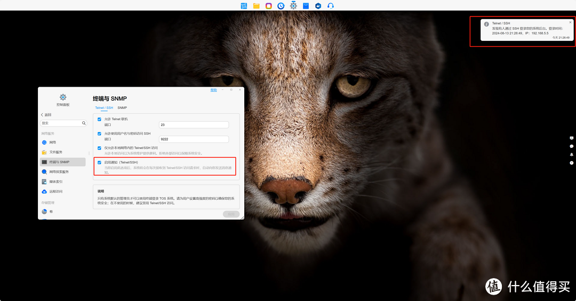The image size is (576, 301).
Task: Click the headset support icon in dock
Action: [331, 6]
